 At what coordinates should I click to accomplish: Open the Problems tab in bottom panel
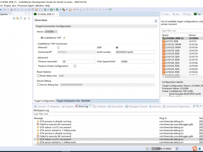tap(101, 106)
